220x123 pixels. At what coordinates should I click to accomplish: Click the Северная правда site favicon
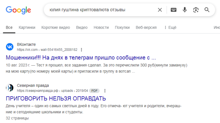[10, 88]
